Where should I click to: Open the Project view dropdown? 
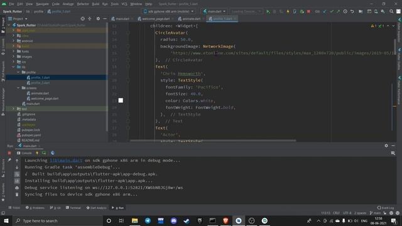[18, 19]
